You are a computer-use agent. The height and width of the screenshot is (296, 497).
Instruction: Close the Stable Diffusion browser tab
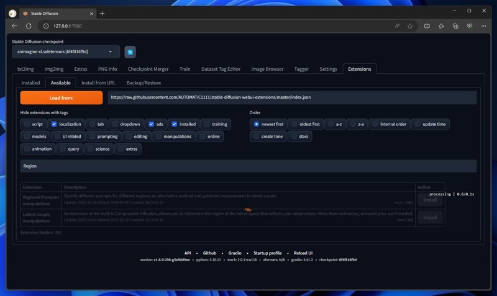coord(91,14)
